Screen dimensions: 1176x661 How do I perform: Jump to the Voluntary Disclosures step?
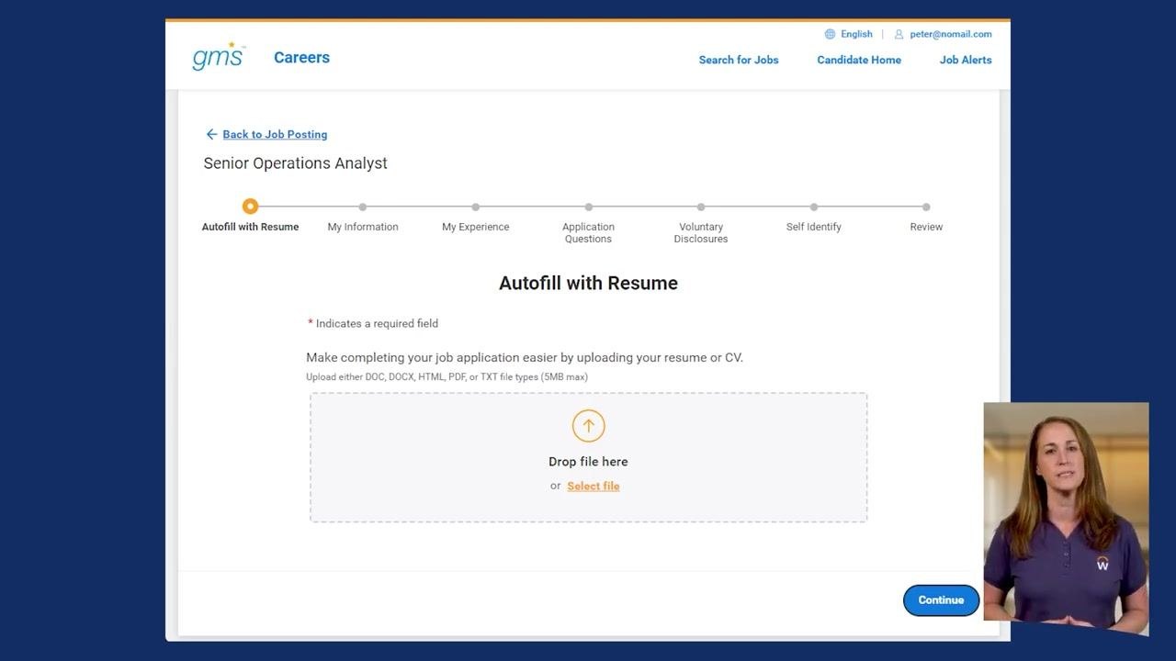coord(701,223)
